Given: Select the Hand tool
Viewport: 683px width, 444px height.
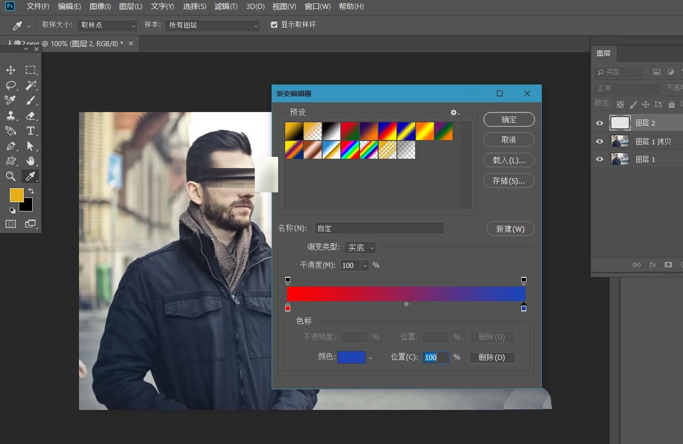Looking at the screenshot, I should pos(31,161).
